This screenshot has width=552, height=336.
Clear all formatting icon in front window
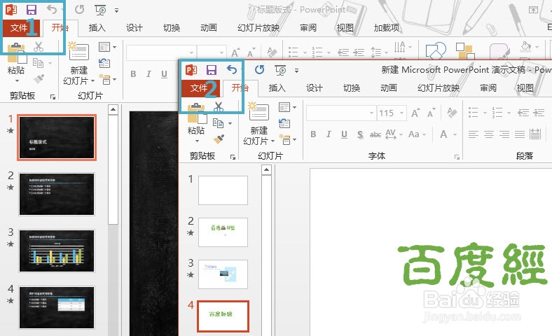452,113
